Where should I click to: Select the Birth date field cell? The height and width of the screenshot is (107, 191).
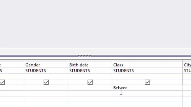pos(90,65)
